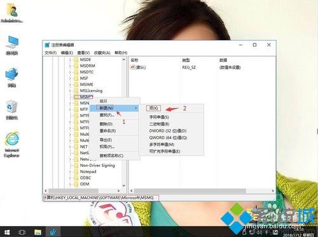Open the 查看(V) menu
Viewport: 318px width, 237px height.
point(83,53)
